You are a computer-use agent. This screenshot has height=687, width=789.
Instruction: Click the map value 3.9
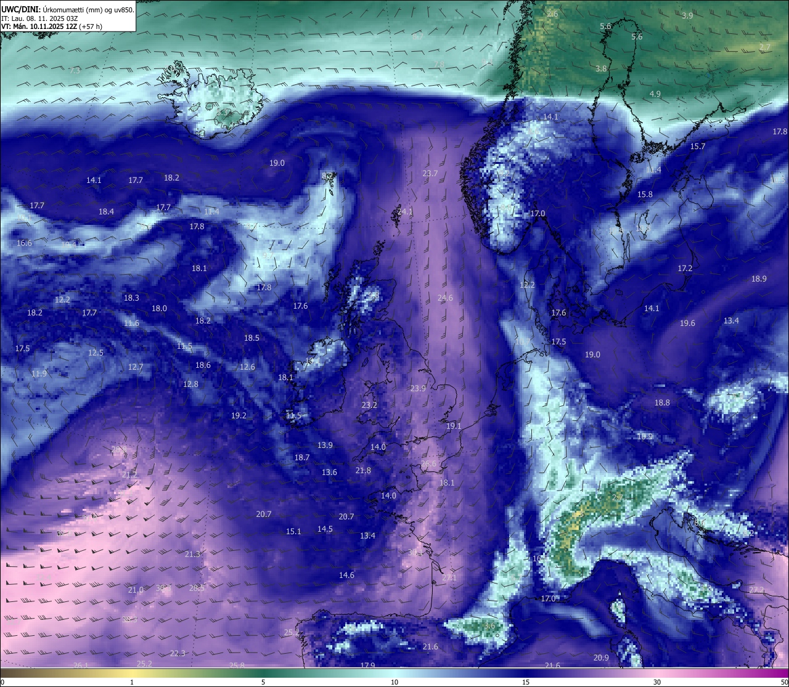(x=687, y=15)
